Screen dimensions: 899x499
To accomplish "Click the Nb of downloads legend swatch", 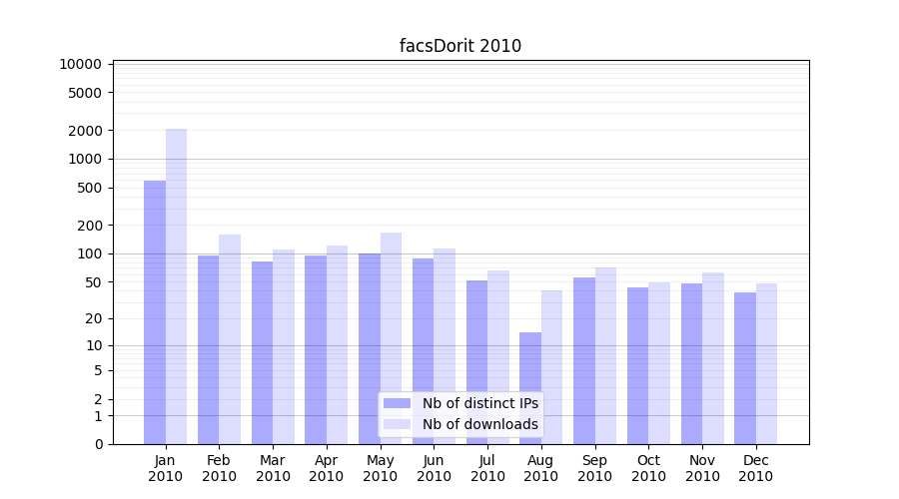I will pyautogui.click(x=397, y=424).
